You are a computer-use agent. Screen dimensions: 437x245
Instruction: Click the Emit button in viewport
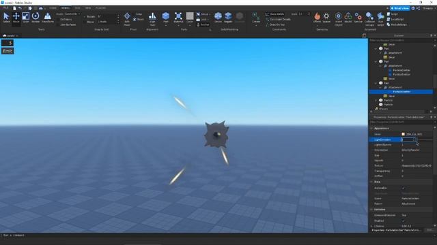pos(8,51)
